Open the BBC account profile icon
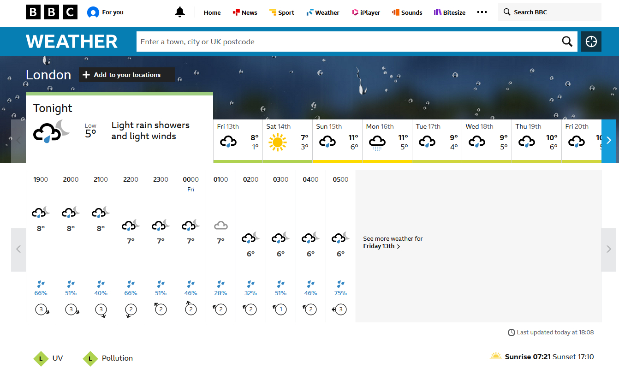 tap(93, 12)
